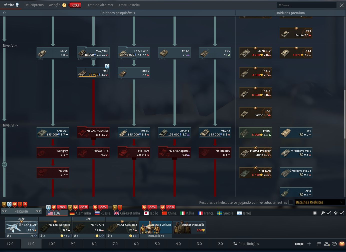Switch to the Aviação tab
The height and width of the screenshot is (252, 346).
(55, 5)
